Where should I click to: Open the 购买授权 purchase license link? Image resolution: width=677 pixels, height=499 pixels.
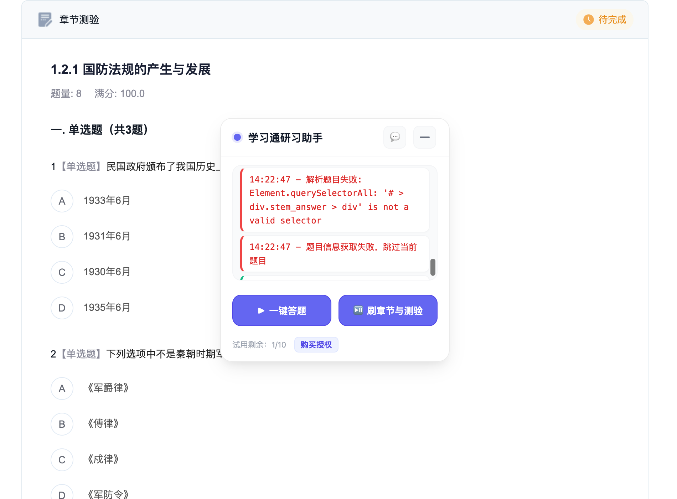(316, 345)
